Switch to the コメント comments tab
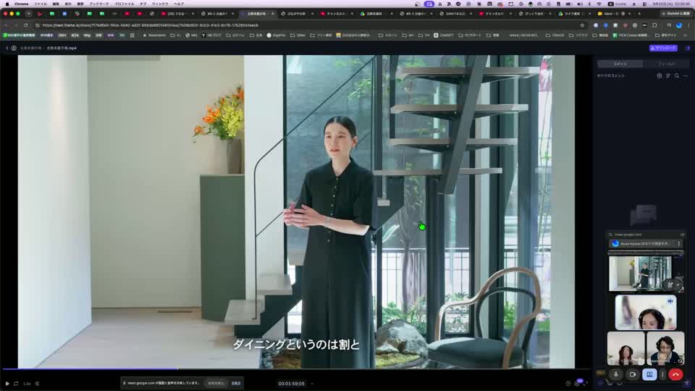The image size is (695, 391). click(620, 64)
